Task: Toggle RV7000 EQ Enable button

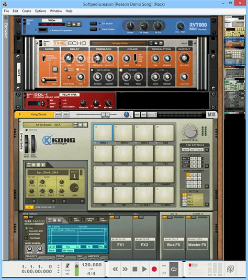Action: coord(93,24)
